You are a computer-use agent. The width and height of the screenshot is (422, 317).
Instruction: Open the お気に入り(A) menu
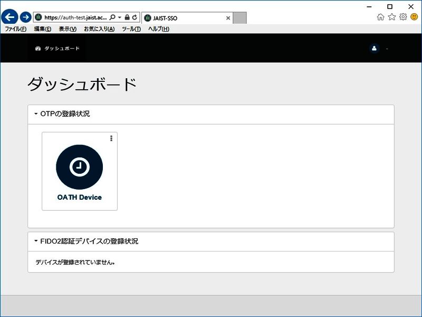(99, 29)
